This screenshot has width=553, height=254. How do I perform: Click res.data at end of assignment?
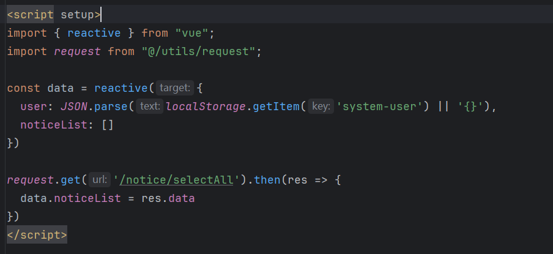point(168,198)
